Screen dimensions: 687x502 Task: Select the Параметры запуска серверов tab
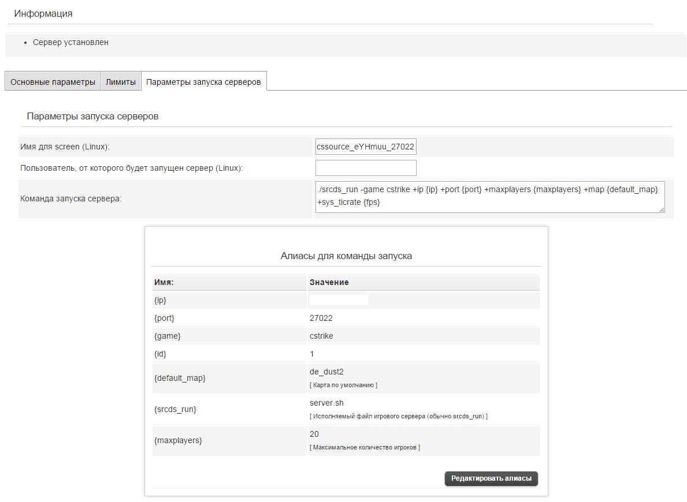coord(203,82)
